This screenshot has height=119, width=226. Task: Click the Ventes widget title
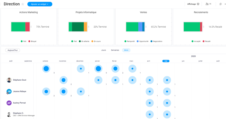(x=144, y=12)
